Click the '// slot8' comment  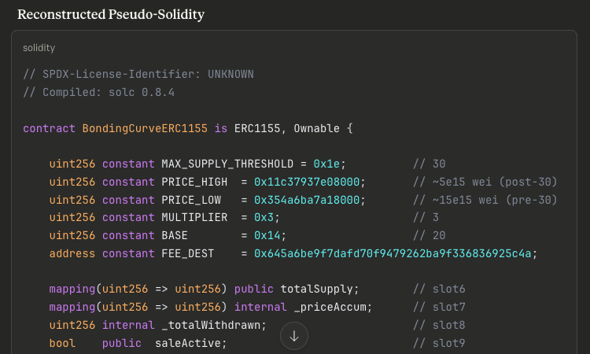pyautogui.click(x=439, y=325)
